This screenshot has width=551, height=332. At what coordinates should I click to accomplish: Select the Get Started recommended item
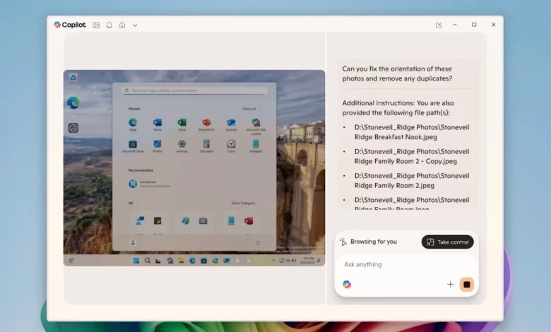[133, 184]
